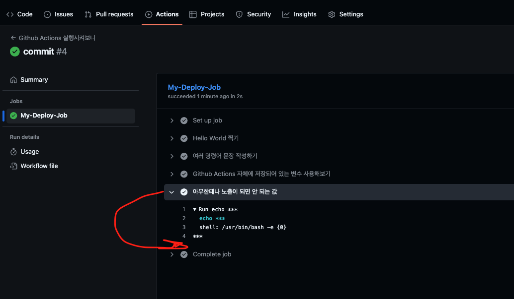
Task: Collapse the 아무한테나 노출이 되면 안 되는 값 step
Action: [x=171, y=192]
